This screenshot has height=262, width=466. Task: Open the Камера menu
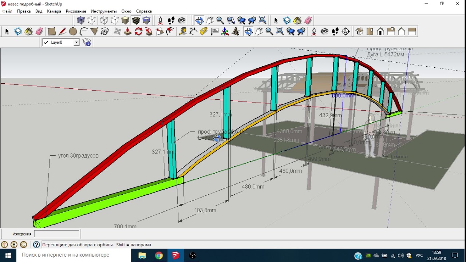pyautogui.click(x=54, y=11)
